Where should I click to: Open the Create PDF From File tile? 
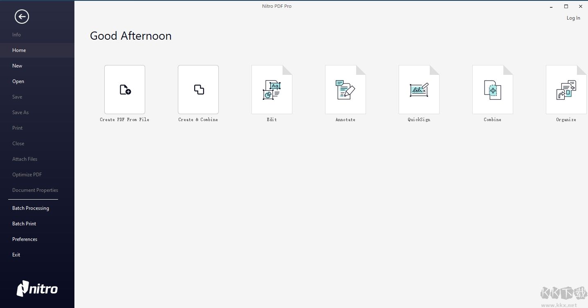point(125,90)
